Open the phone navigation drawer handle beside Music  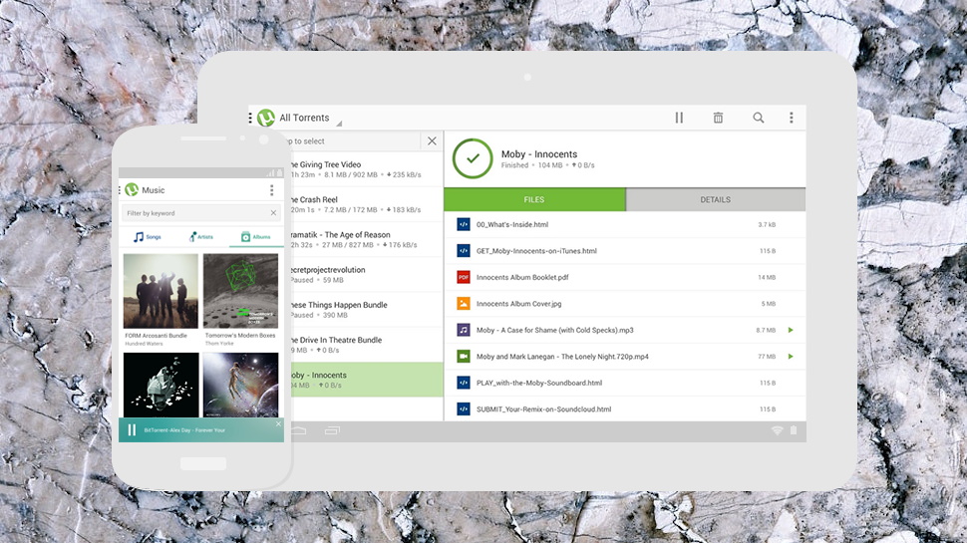pyautogui.click(x=120, y=190)
